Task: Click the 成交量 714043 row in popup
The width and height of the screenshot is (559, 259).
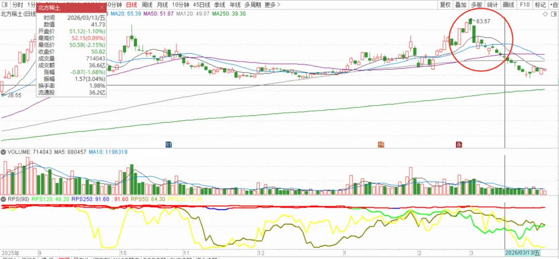Action: [x=71, y=58]
